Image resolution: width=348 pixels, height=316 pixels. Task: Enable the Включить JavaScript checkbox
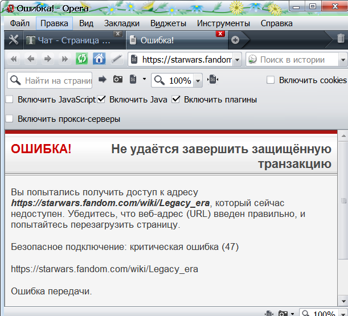pyautogui.click(x=9, y=100)
